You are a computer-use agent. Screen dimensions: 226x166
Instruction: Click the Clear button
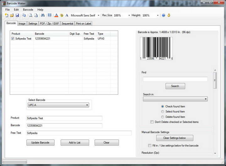point(107,143)
